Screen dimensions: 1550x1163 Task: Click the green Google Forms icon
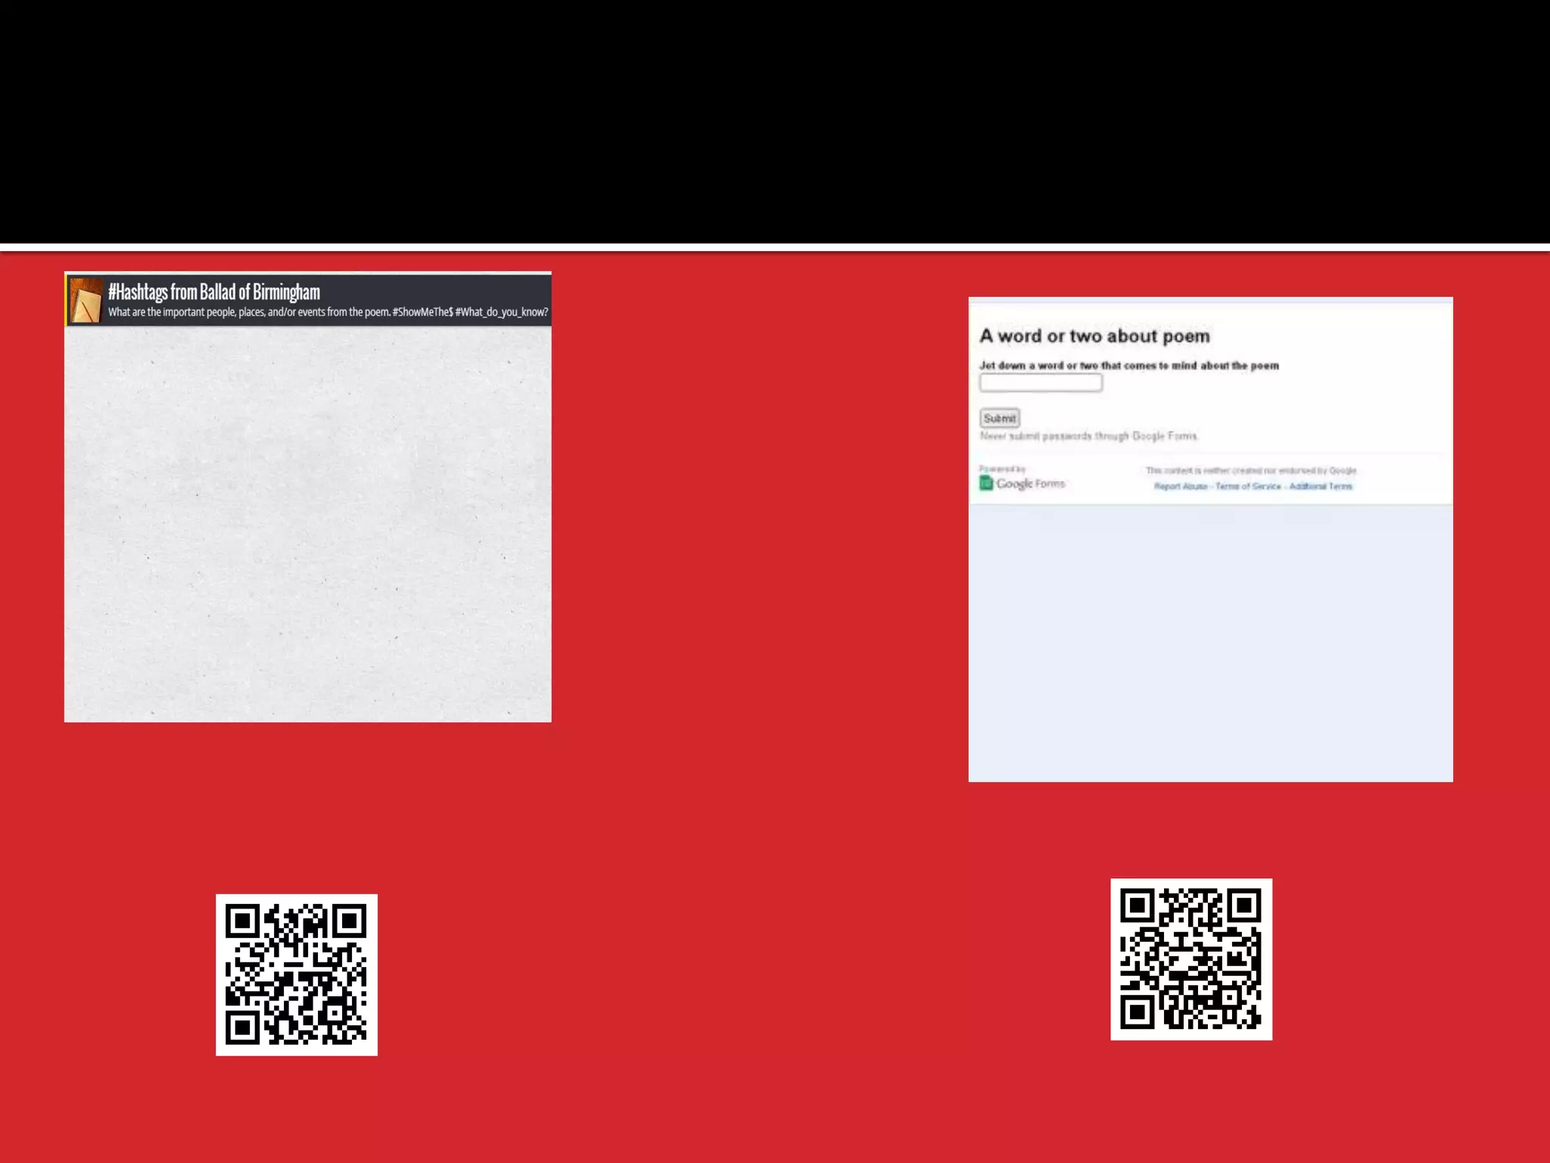pyautogui.click(x=986, y=483)
